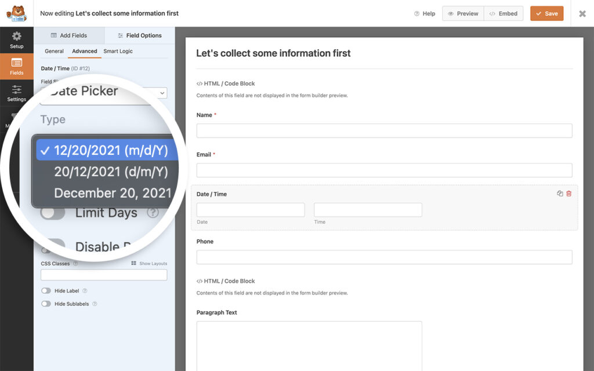Screen dimensions: 594x371
Task: Select the Date / Time field label in preview
Action: coord(211,194)
